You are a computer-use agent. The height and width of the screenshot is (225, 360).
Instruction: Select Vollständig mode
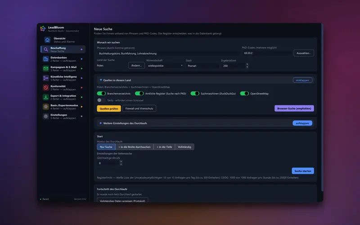pos(184,147)
